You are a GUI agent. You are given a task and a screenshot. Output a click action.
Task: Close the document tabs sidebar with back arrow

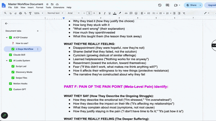coord(6,23)
